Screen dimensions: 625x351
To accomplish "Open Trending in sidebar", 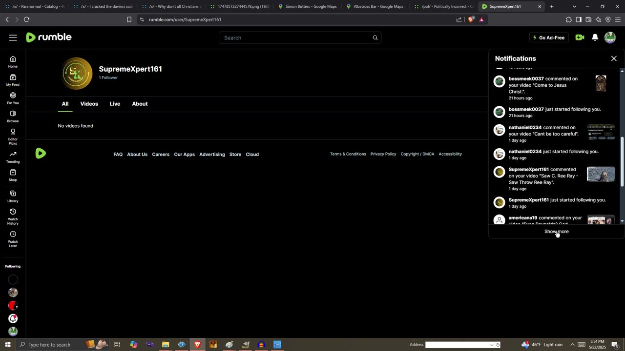I will [13, 157].
